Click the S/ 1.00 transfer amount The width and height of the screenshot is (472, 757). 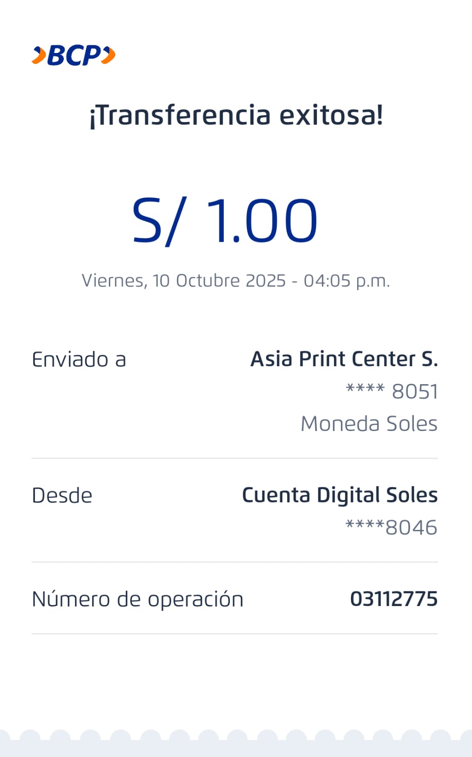coord(225,221)
